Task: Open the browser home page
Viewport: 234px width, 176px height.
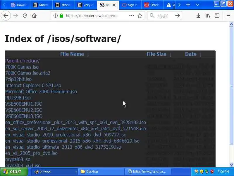Action: [x=34, y=16]
